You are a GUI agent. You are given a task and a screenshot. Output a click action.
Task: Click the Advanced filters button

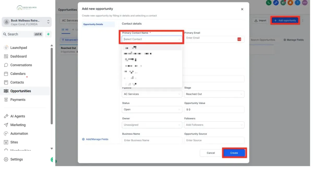[x=69, y=40]
